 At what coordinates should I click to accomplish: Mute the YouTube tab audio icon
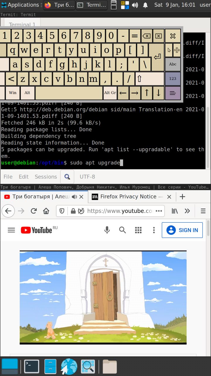point(74,197)
